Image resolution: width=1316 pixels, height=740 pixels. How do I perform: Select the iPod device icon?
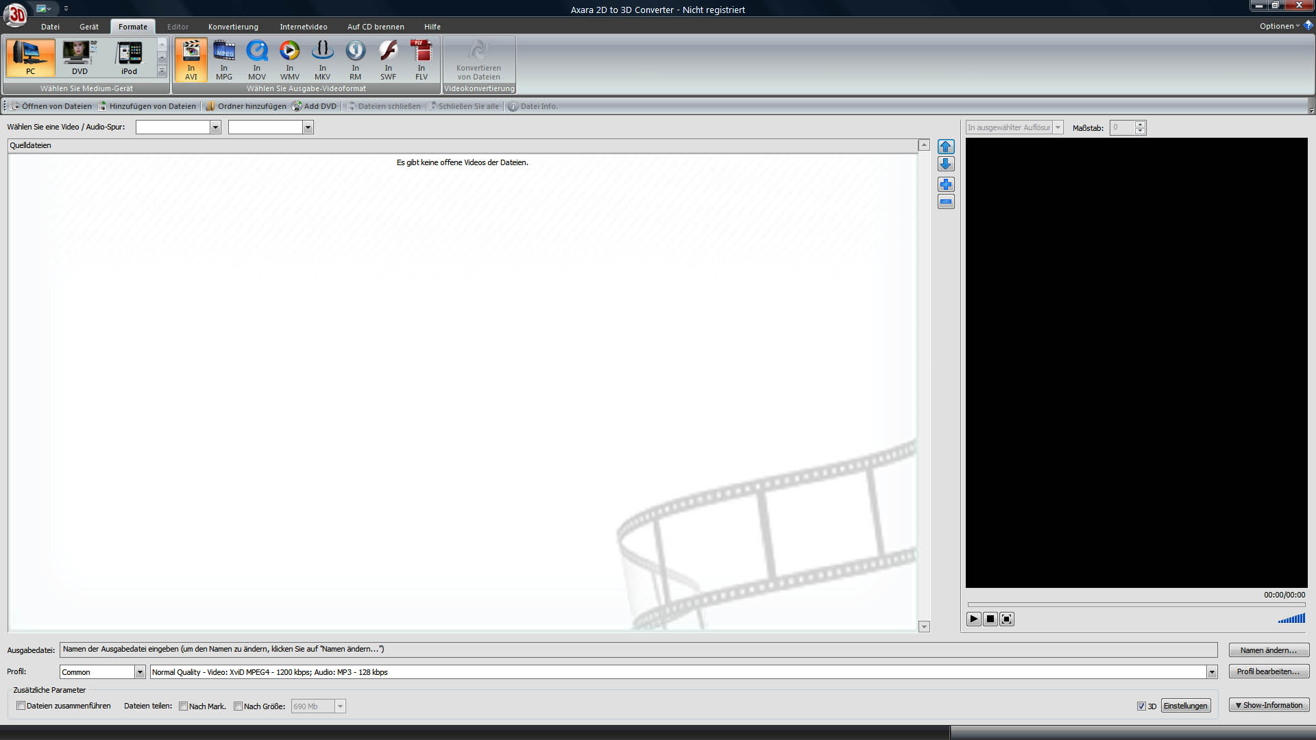(129, 58)
